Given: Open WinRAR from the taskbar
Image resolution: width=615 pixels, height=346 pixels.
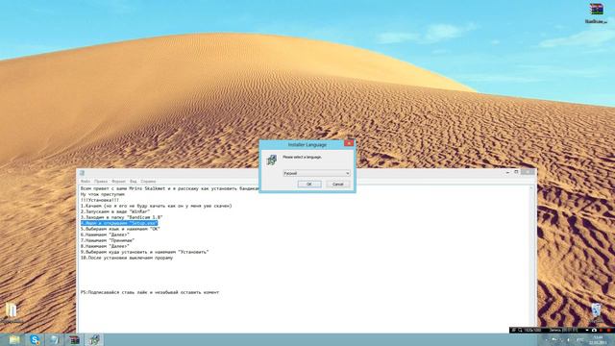Looking at the screenshot, I should pos(74,339).
